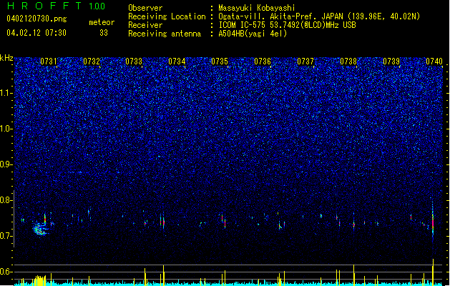Click the large meteor echo blob after 0731
The width and height of the screenshot is (450, 286).
coord(40,229)
